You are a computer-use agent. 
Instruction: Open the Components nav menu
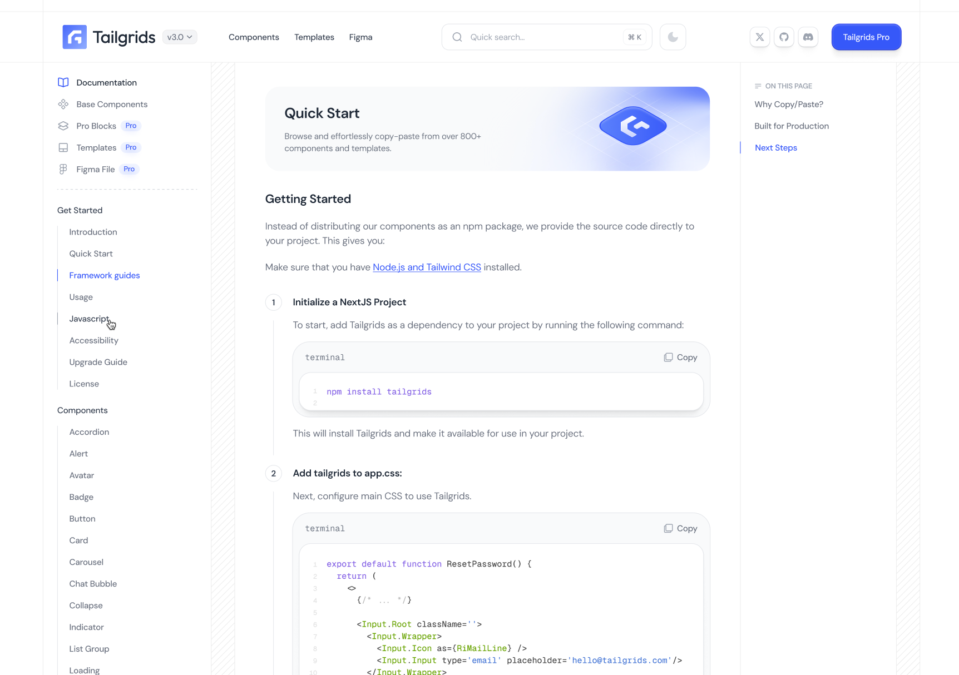click(254, 37)
